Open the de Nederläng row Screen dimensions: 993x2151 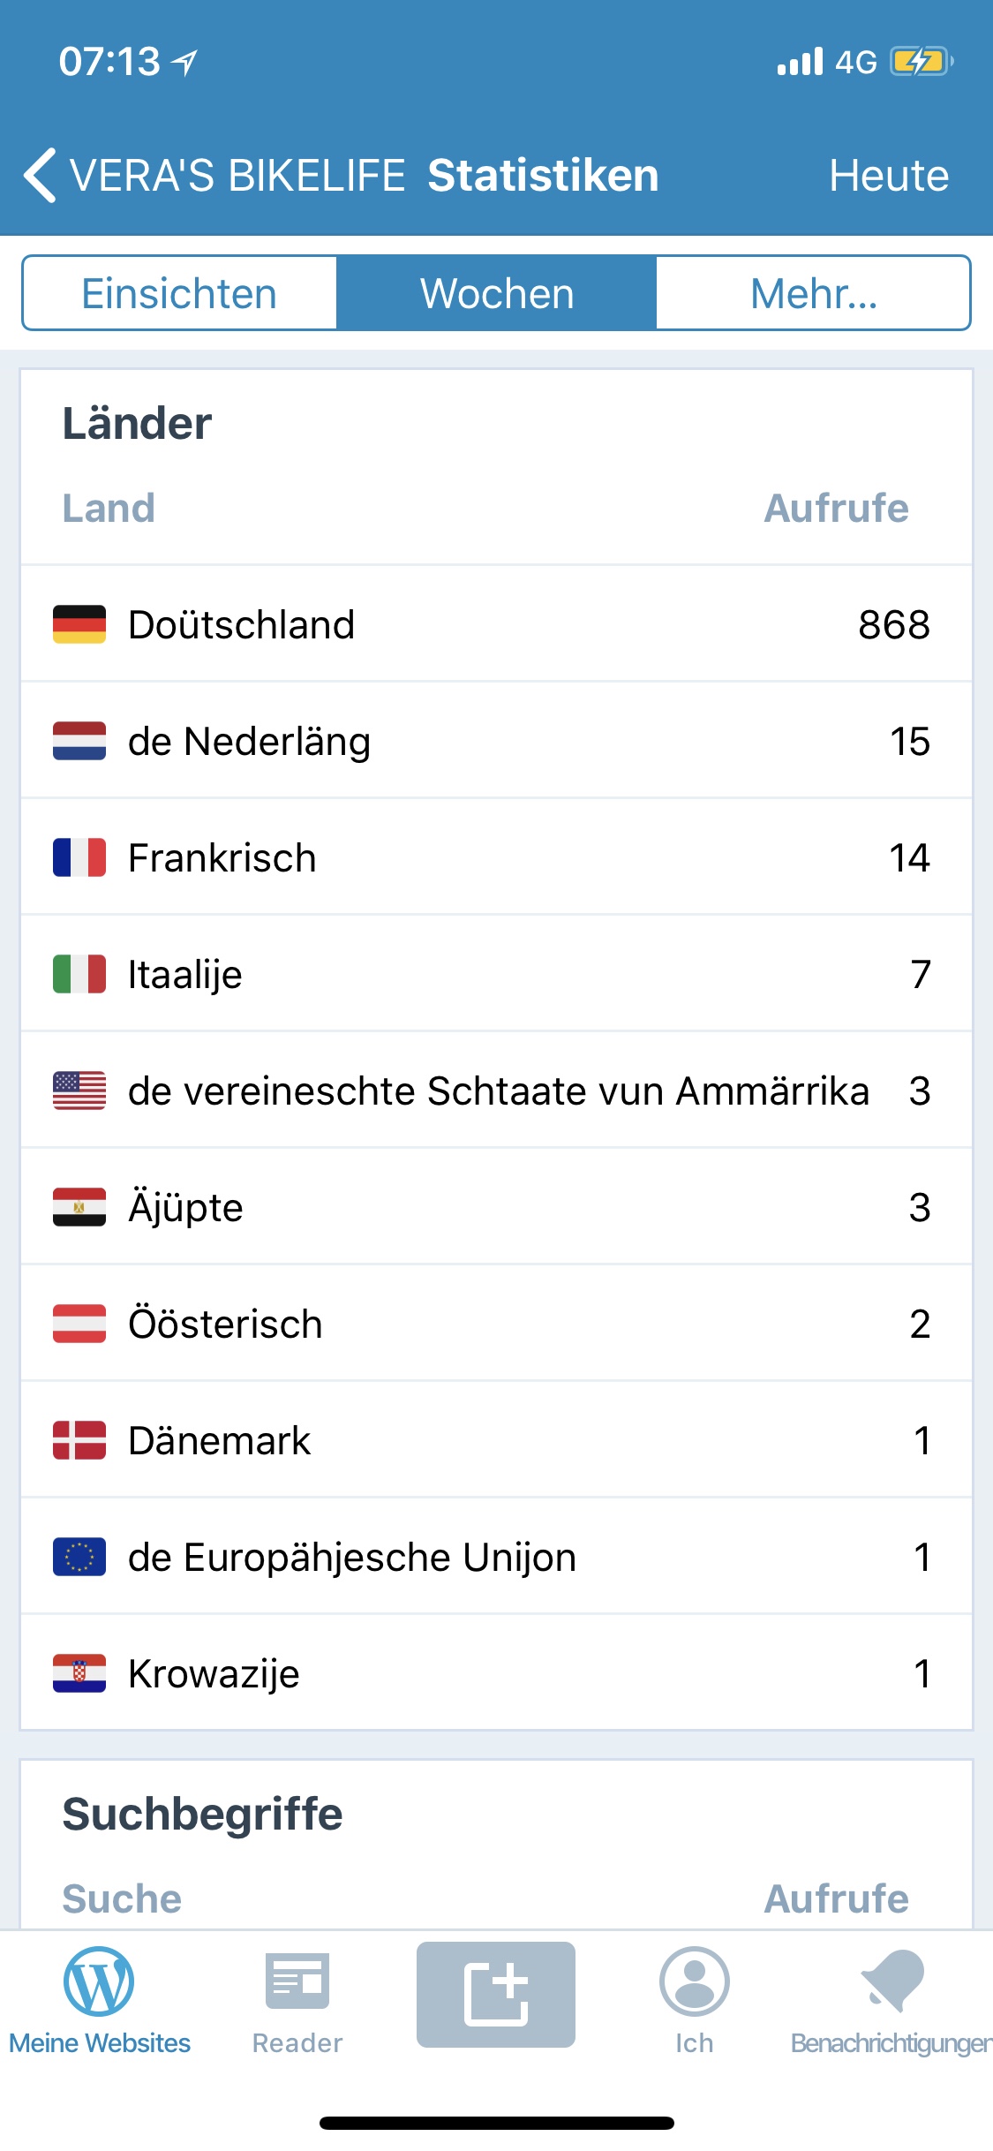point(494,741)
